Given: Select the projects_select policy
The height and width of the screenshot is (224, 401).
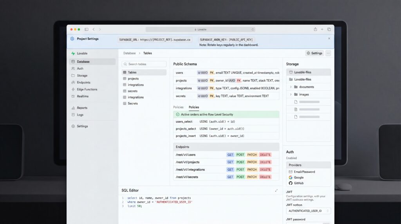Looking at the screenshot, I should click(226, 128).
